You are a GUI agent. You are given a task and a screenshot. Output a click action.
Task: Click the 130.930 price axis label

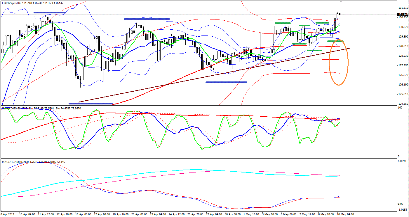coord(403,17)
